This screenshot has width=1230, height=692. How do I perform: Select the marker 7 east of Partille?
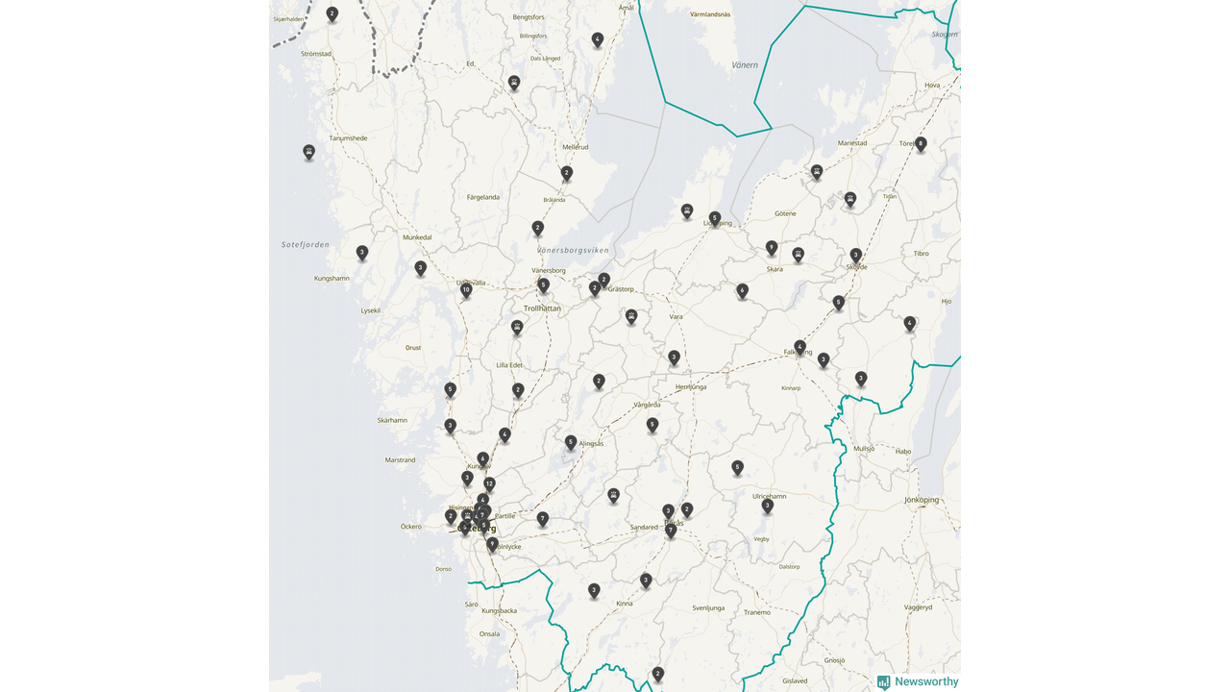tap(543, 520)
